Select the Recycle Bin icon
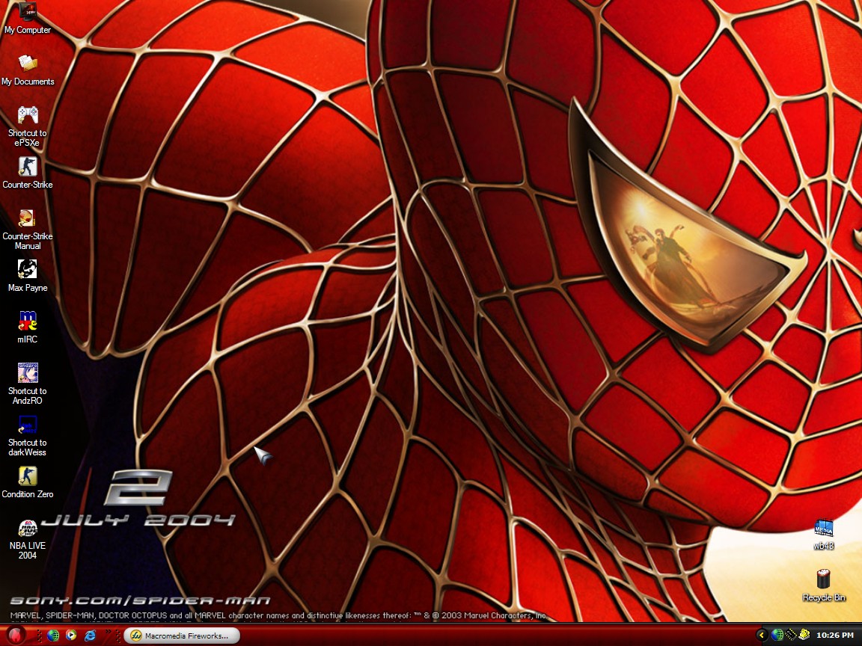Viewport: 862px width, 646px height. (x=824, y=579)
